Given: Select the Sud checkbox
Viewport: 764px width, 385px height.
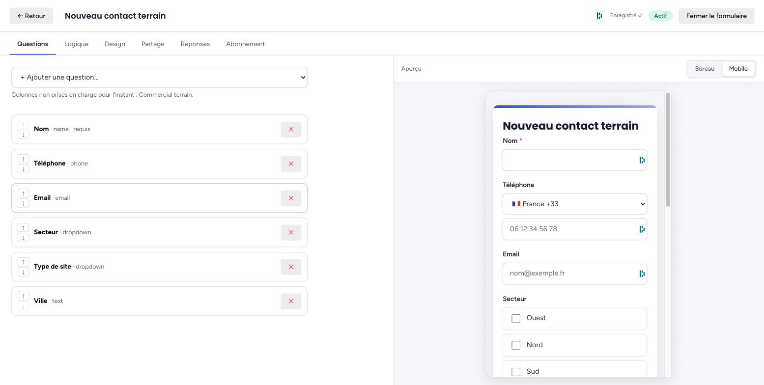Looking at the screenshot, I should 516,372.
